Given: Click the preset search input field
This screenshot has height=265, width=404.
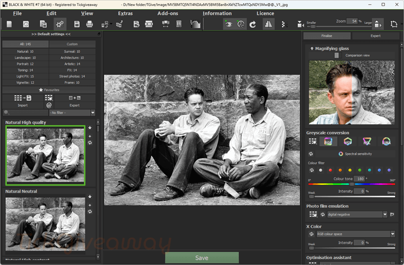Looking at the screenshot, I should click(25, 113).
